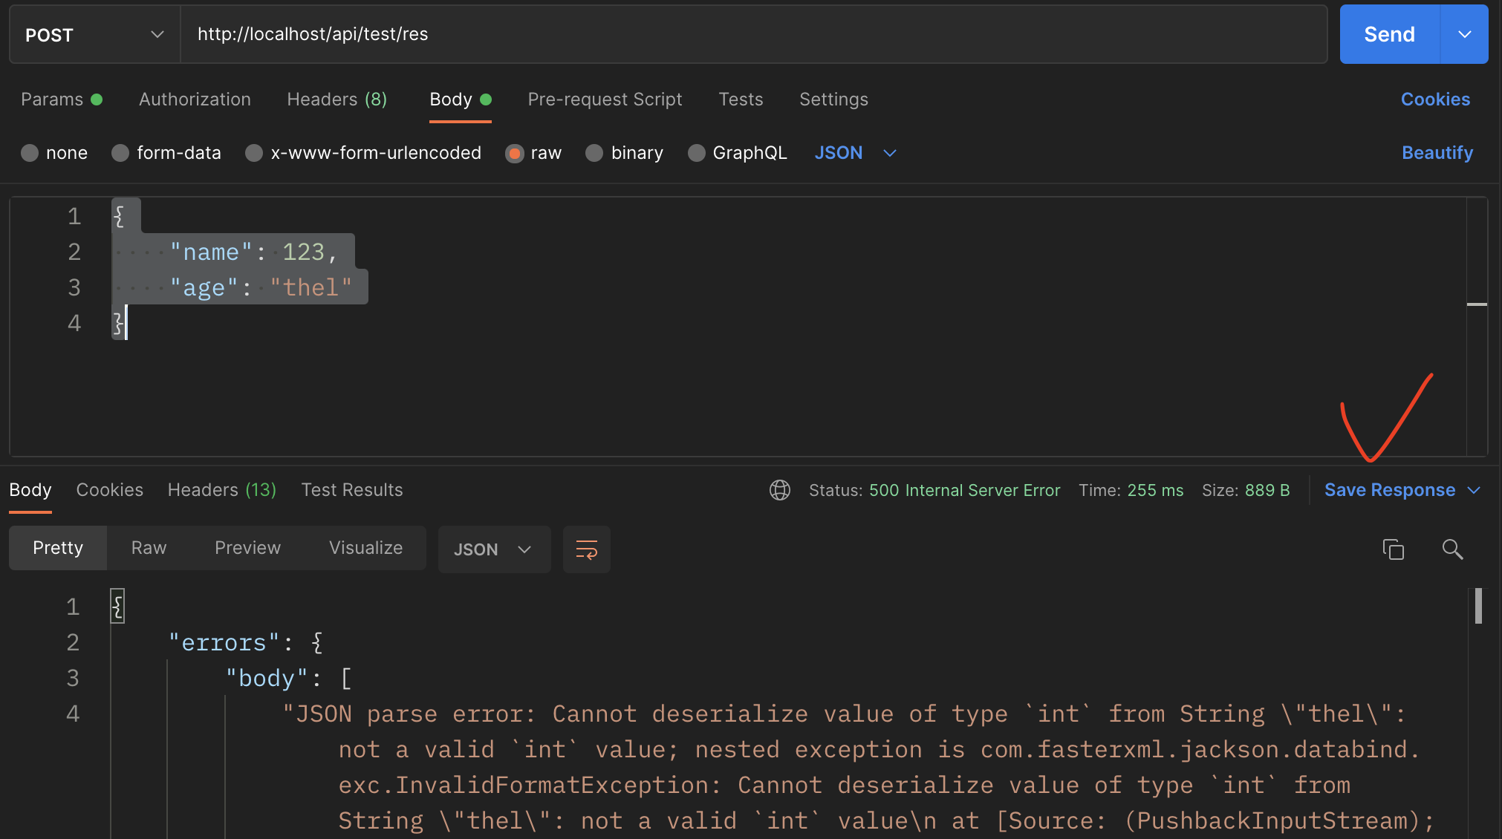1502x839 pixels.
Task: Click the copy response icon
Action: pos(1393,549)
